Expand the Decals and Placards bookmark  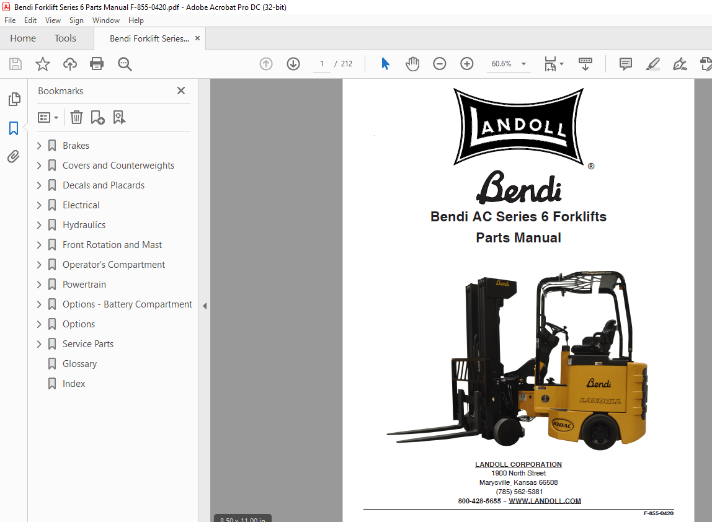tap(39, 185)
